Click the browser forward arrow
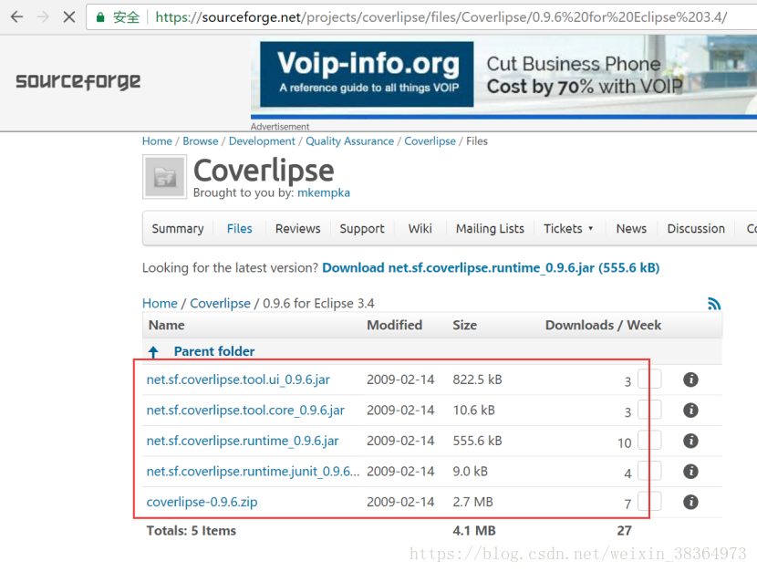Viewport: 757px width, 572px height. tap(43, 17)
